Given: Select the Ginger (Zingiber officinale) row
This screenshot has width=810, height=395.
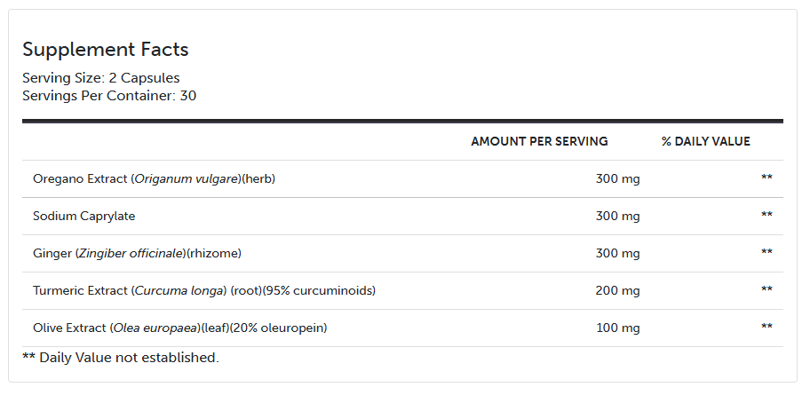Looking at the screenshot, I should (x=402, y=254).
